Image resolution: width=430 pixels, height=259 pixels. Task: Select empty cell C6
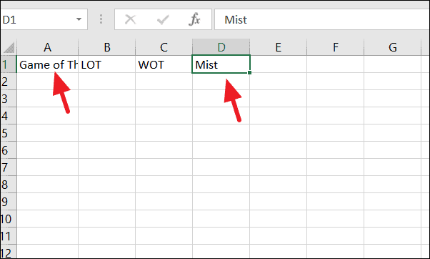click(x=164, y=150)
